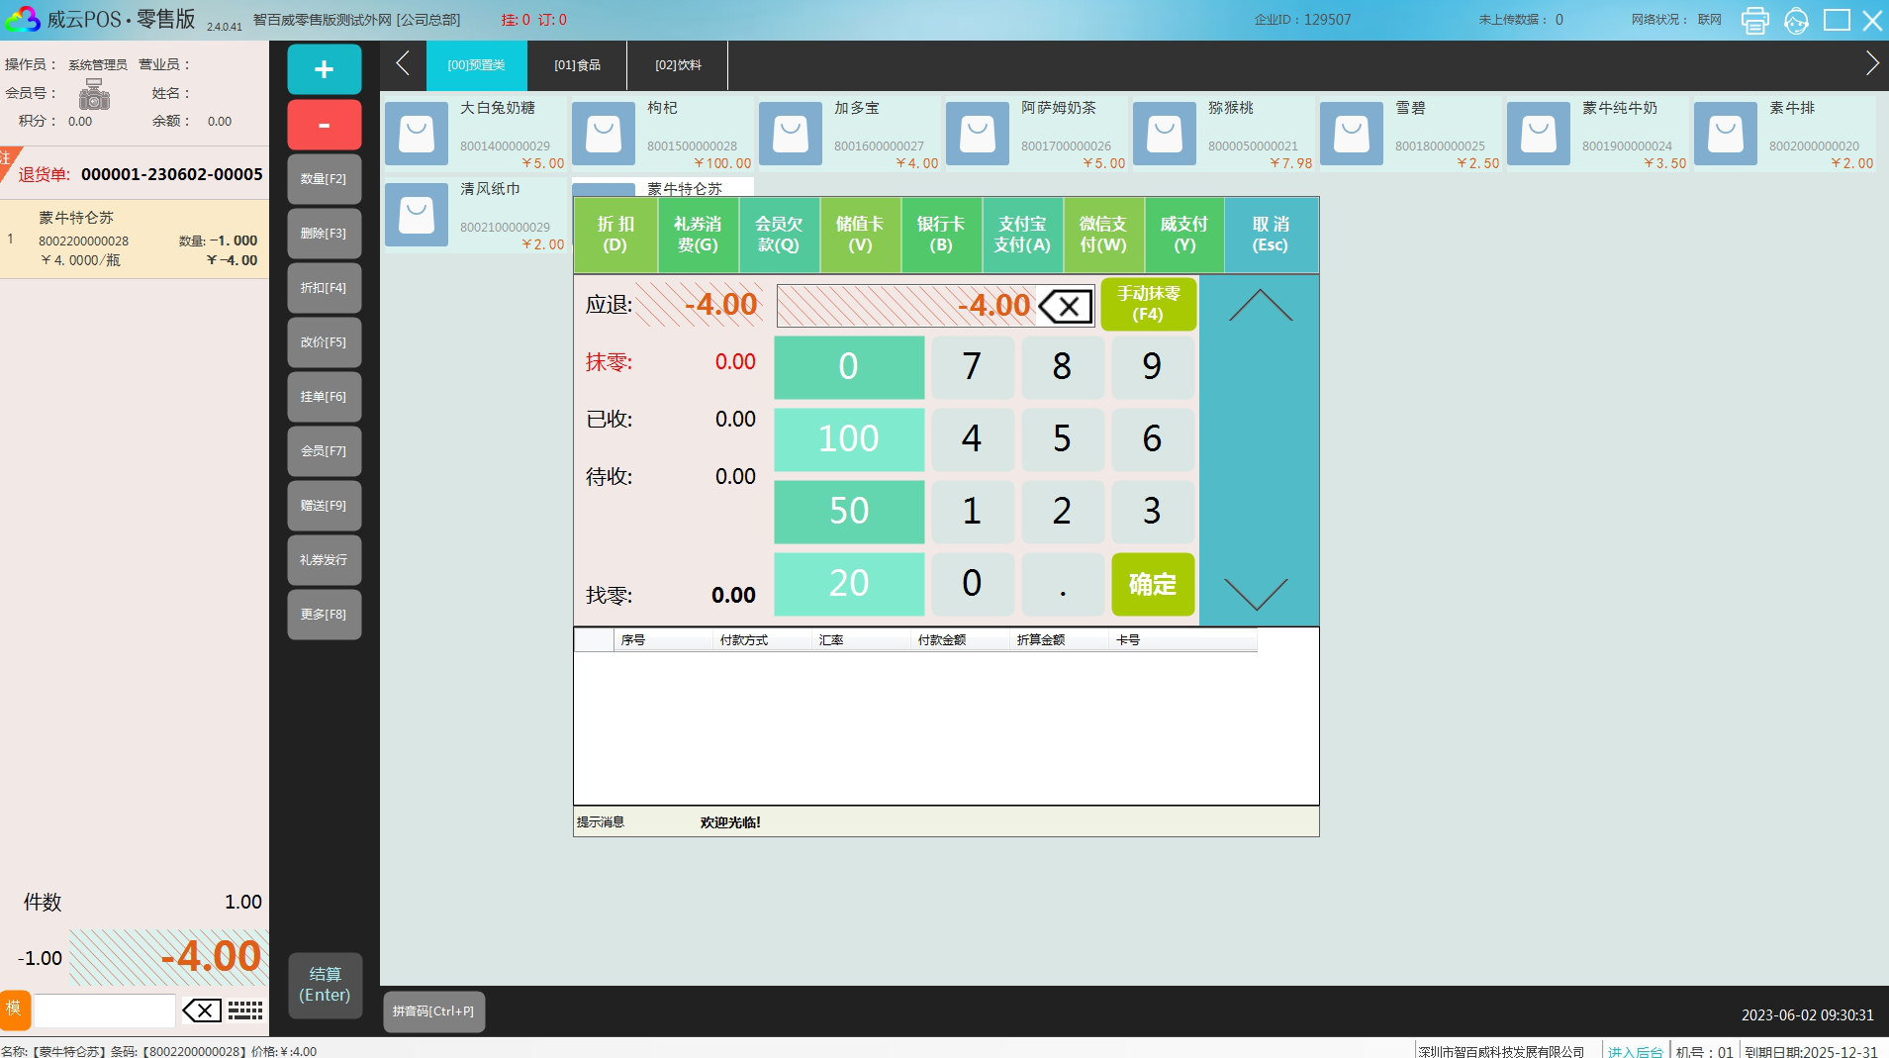This screenshot has width=1889, height=1058.
Task: Click the green 确定 confirm button
Action: click(x=1152, y=584)
